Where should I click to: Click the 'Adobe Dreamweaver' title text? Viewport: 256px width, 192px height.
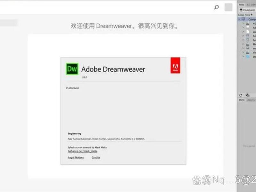tap(113, 69)
